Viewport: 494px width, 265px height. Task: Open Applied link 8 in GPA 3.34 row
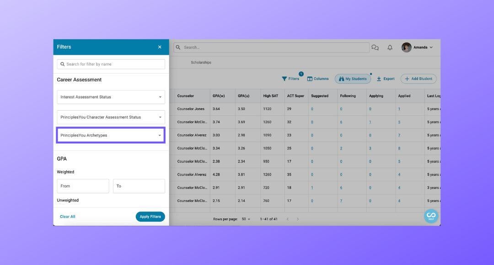point(399,148)
